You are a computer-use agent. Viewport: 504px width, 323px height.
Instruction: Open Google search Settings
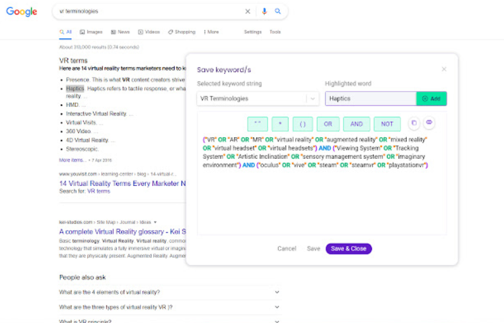(252, 32)
